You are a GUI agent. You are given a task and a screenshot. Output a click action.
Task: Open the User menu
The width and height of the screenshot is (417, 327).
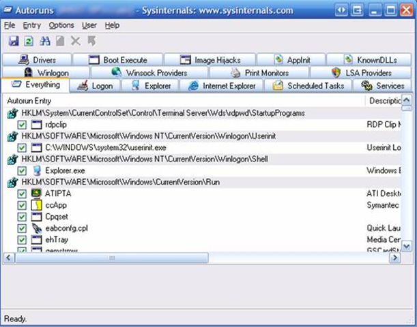tap(89, 25)
